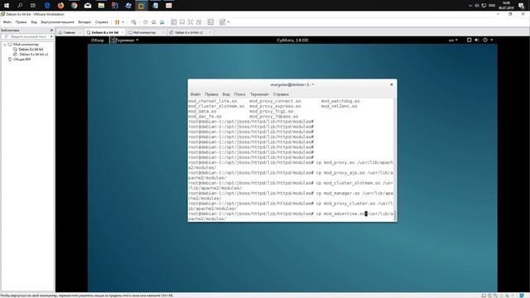Open the Виртуальная машина menu

57,22
